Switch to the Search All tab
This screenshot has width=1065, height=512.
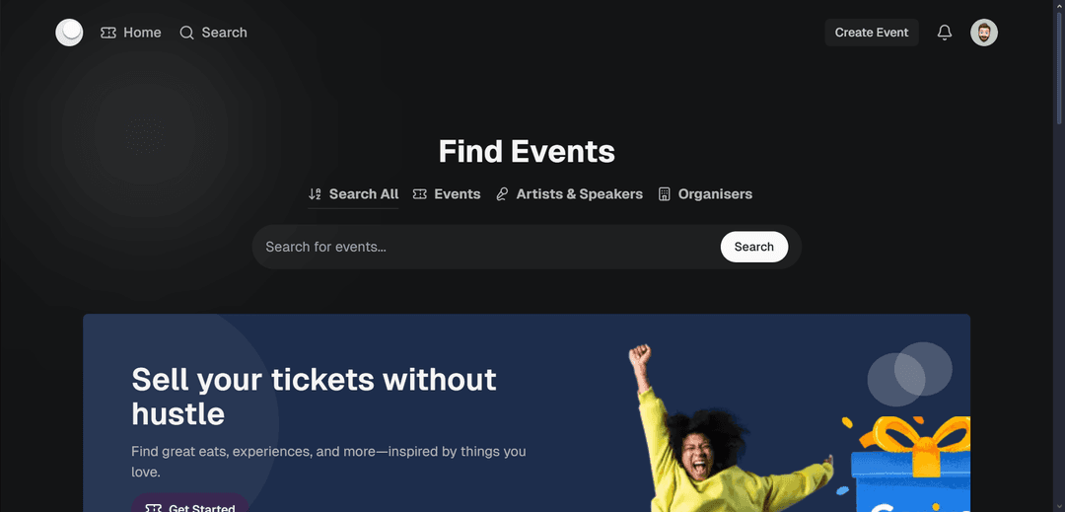[353, 194]
